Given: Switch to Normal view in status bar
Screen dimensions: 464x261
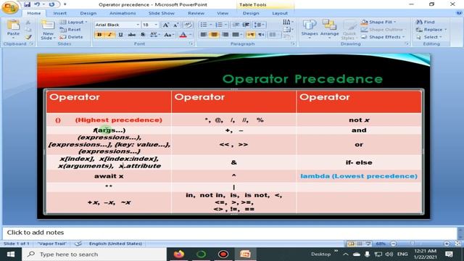Looking at the screenshot, I should pos(351,244).
